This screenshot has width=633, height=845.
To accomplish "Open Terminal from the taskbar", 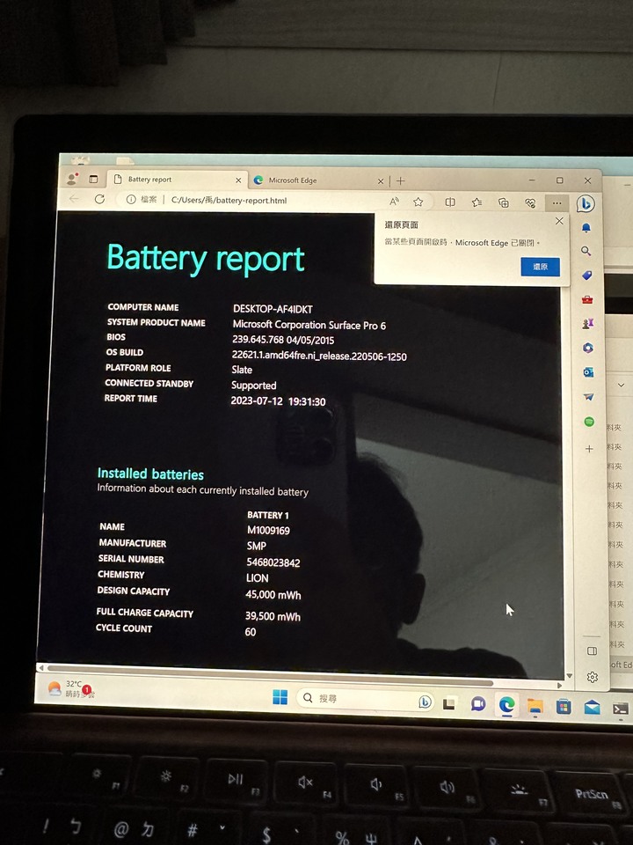I will (620, 709).
